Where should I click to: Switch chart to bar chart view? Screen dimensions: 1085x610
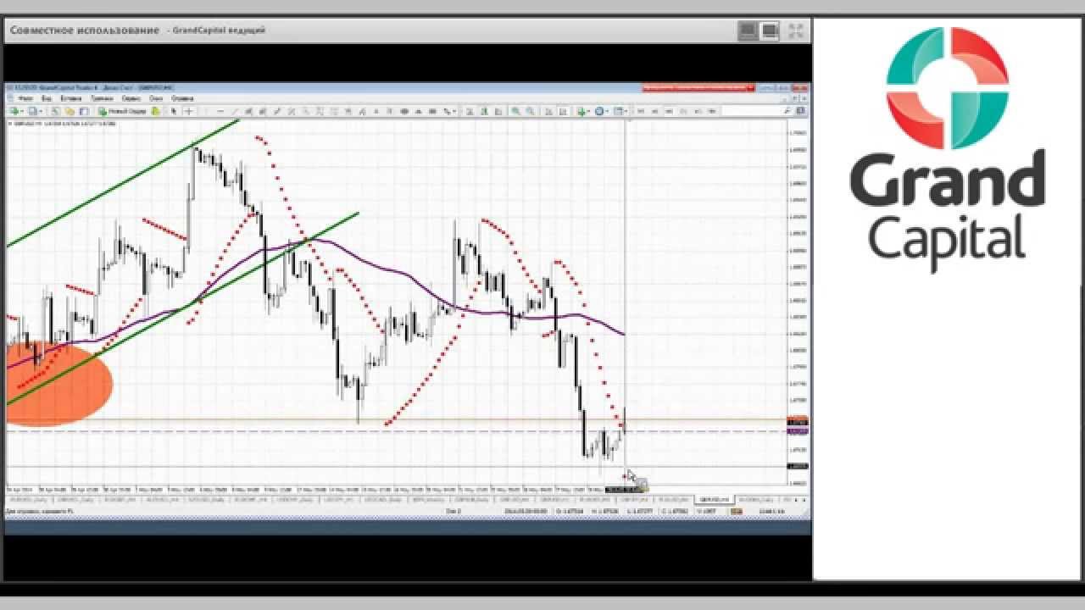(x=470, y=111)
